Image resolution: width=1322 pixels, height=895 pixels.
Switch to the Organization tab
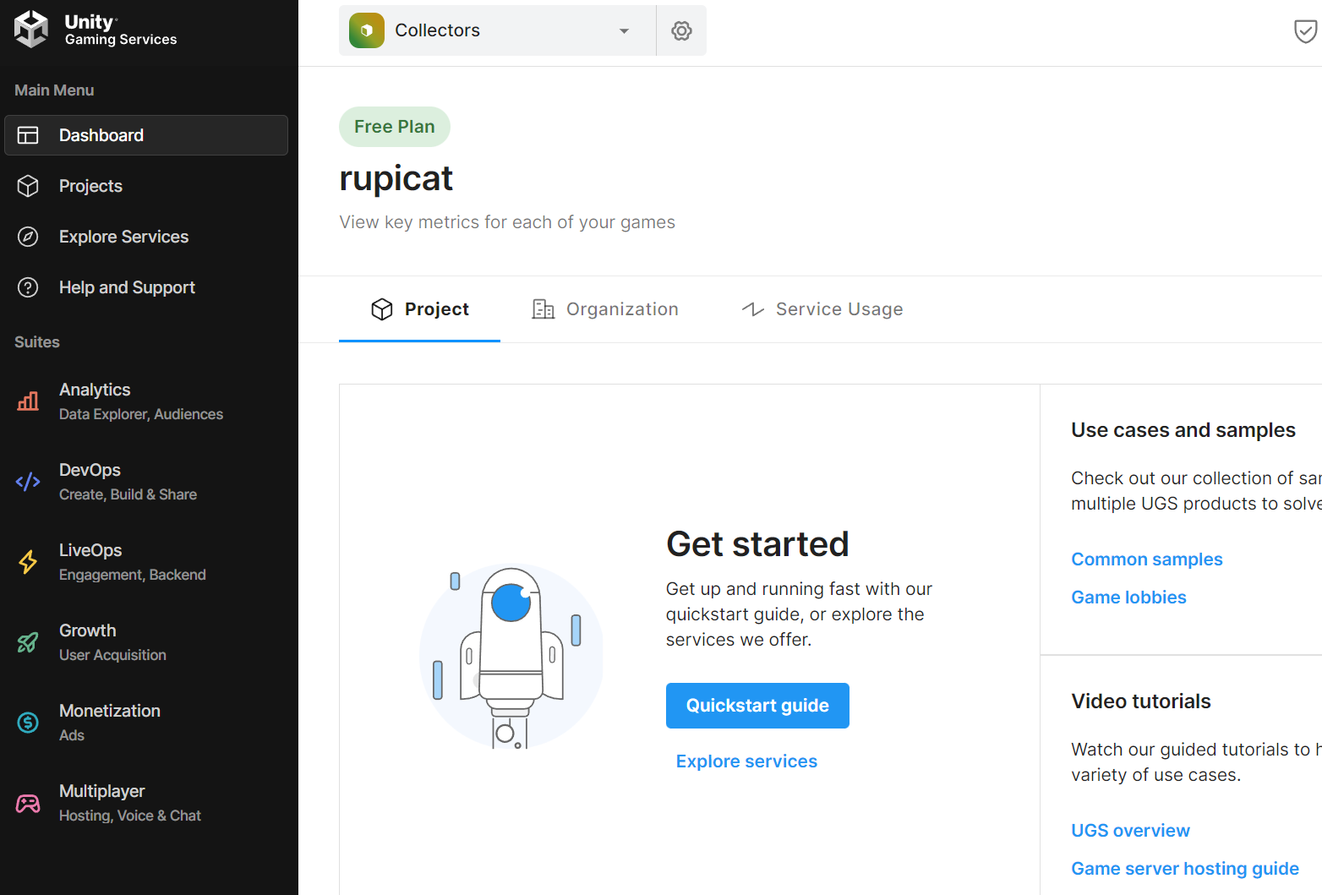coord(605,309)
